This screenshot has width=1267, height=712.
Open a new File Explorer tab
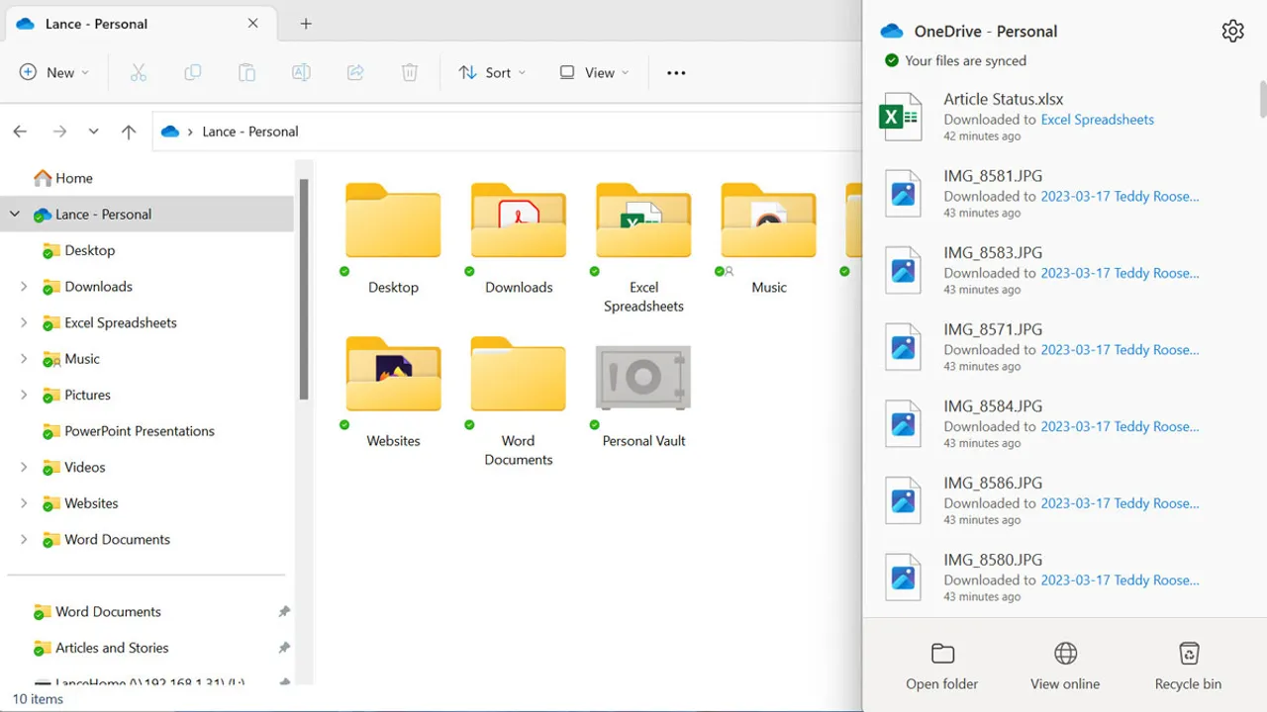click(x=306, y=24)
